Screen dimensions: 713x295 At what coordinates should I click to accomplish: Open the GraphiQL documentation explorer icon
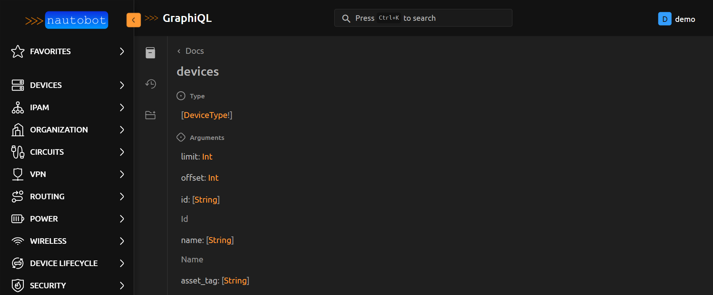150,53
